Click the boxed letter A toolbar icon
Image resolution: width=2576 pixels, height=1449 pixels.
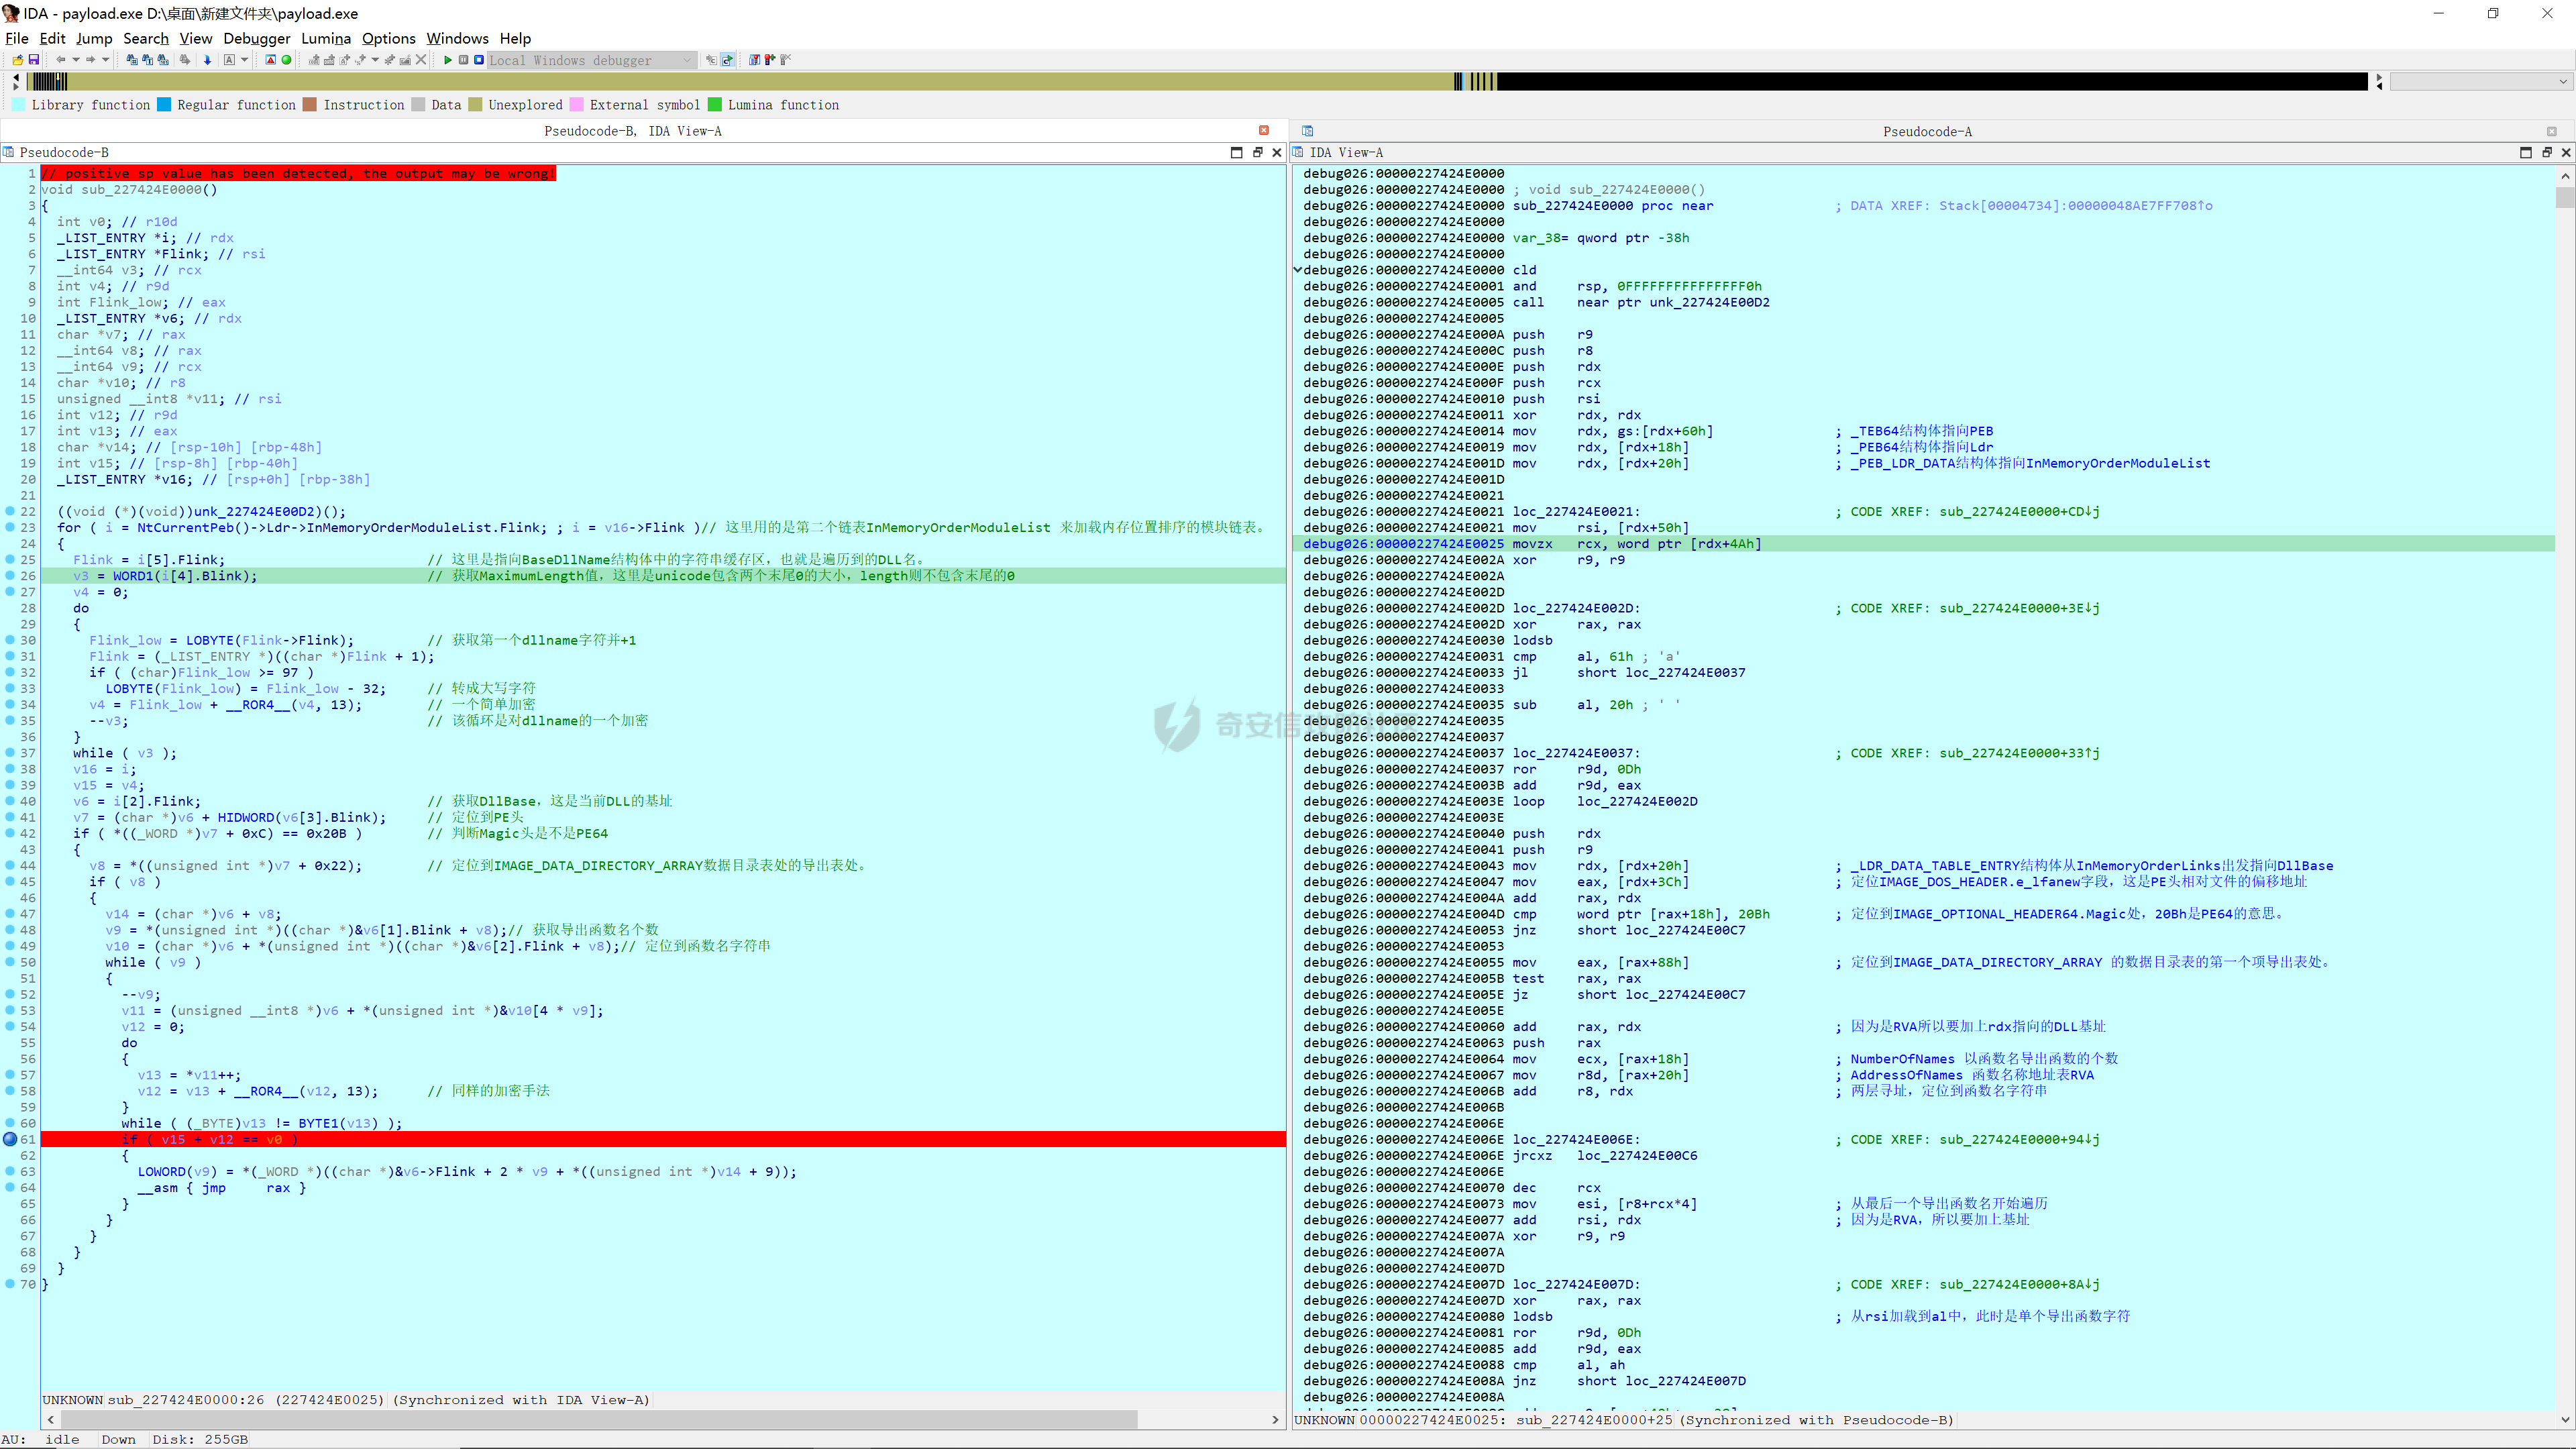(229, 60)
